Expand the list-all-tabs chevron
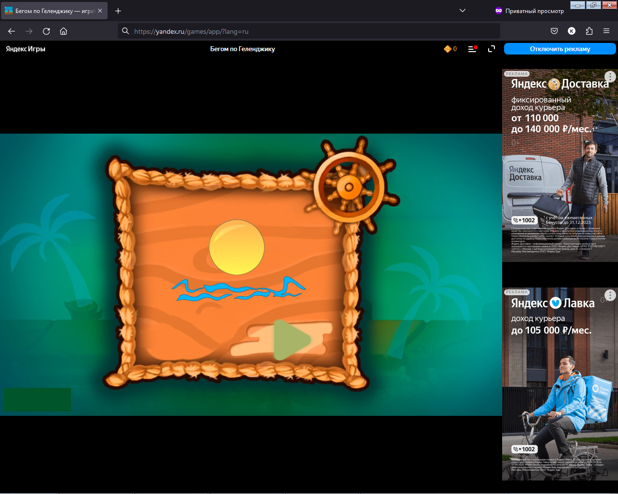The height and width of the screenshot is (494, 618). tap(463, 11)
